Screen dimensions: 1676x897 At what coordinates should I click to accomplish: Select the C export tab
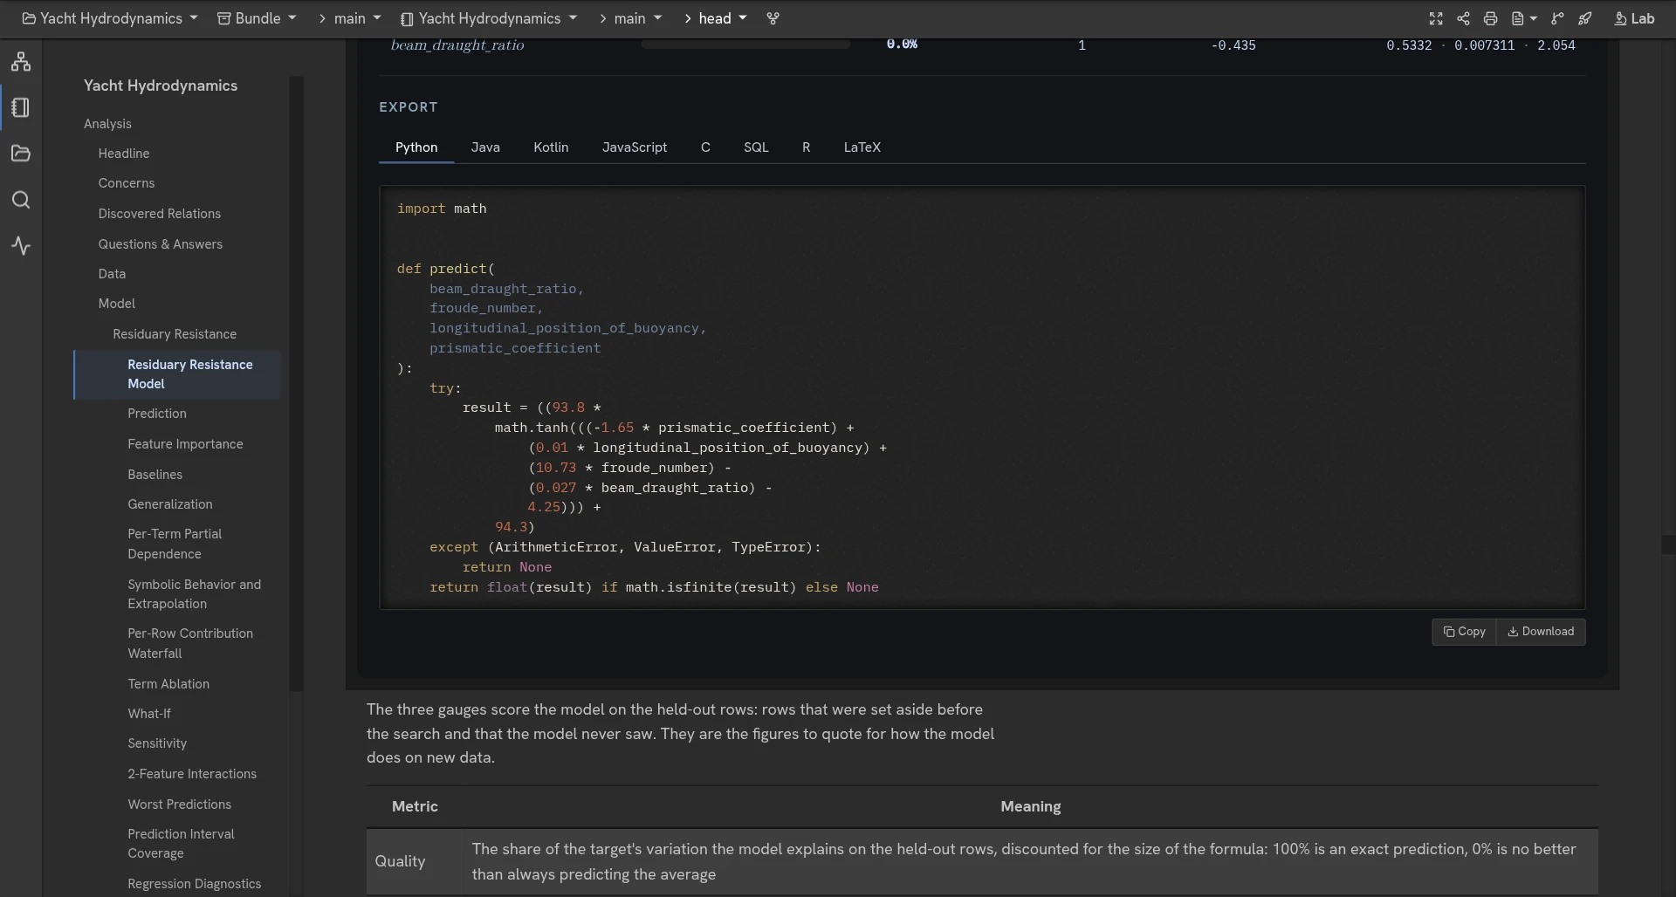click(x=705, y=147)
